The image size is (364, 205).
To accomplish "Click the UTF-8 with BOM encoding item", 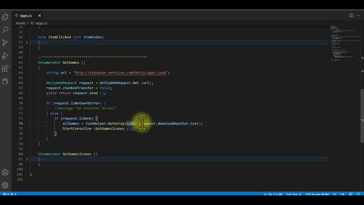I will click(x=317, y=194).
